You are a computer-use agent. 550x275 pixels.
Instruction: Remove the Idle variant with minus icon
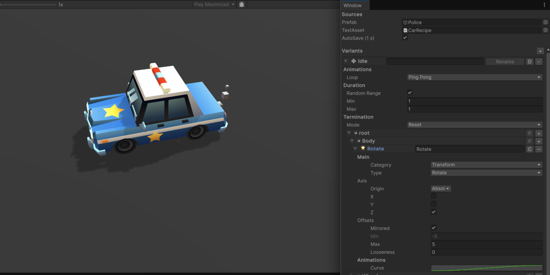539,61
